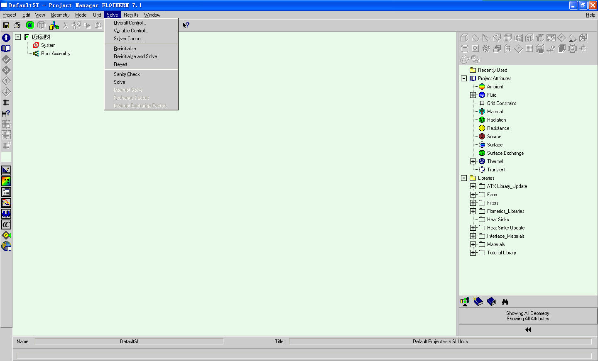This screenshot has width=598, height=361.
Task: Select the Assembly hierarchy icon in palette
Action: 519,38
